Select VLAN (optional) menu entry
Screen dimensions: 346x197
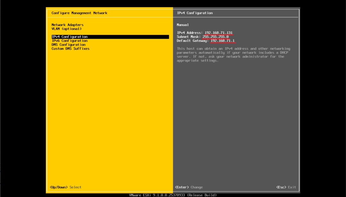point(67,29)
